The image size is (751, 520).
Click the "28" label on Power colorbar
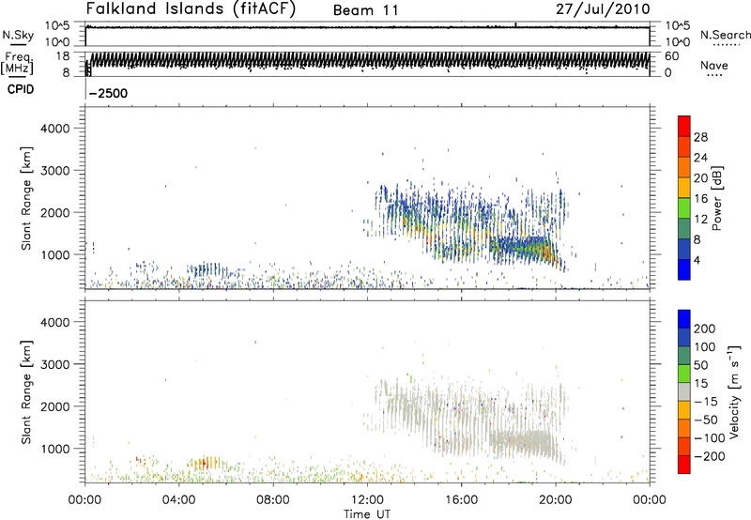[700, 137]
